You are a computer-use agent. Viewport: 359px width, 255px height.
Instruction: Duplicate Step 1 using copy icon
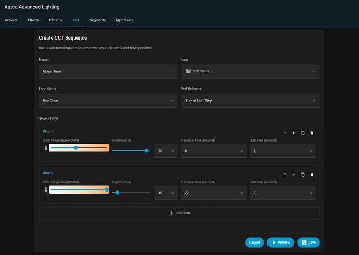[302, 133]
